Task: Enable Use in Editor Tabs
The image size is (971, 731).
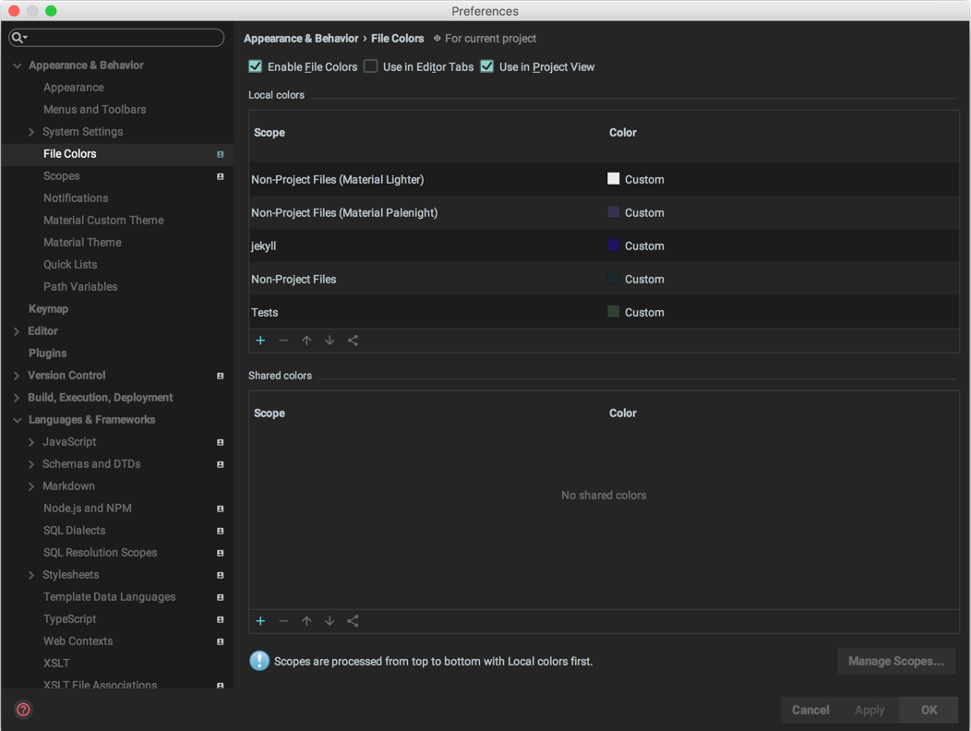Action: click(x=370, y=66)
